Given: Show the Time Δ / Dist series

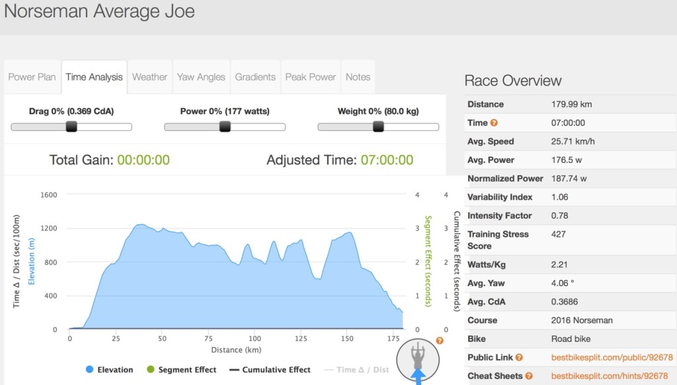Looking at the screenshot, I should [356, 370].
